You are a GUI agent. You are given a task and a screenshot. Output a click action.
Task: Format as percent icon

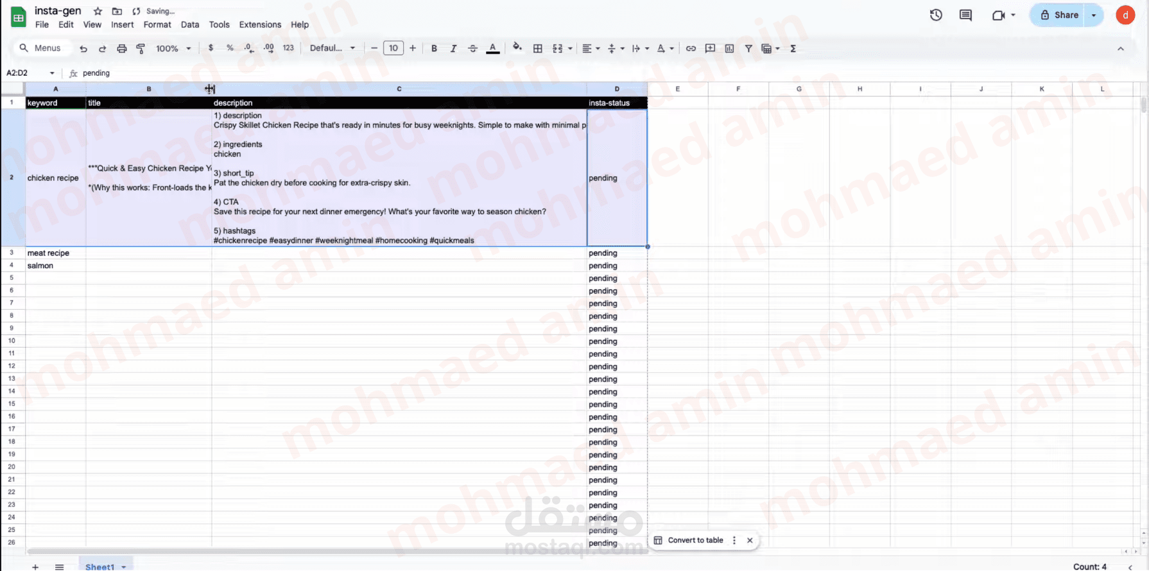230,48
